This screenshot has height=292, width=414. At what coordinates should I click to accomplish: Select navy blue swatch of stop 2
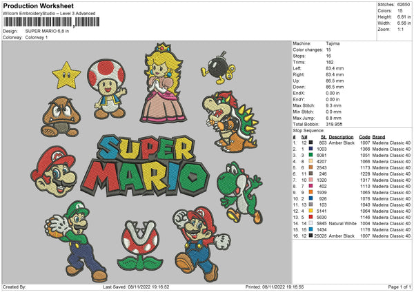pos(310,149)
